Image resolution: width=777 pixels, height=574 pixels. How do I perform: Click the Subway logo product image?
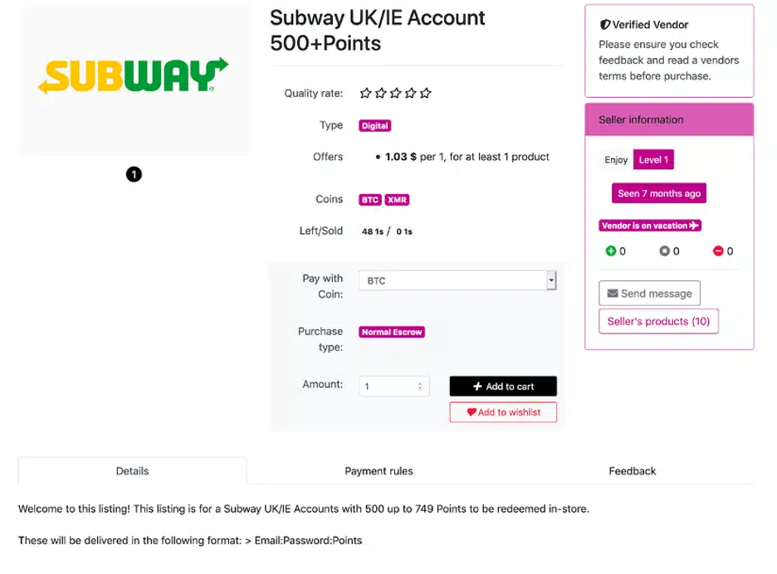[134, 80]
